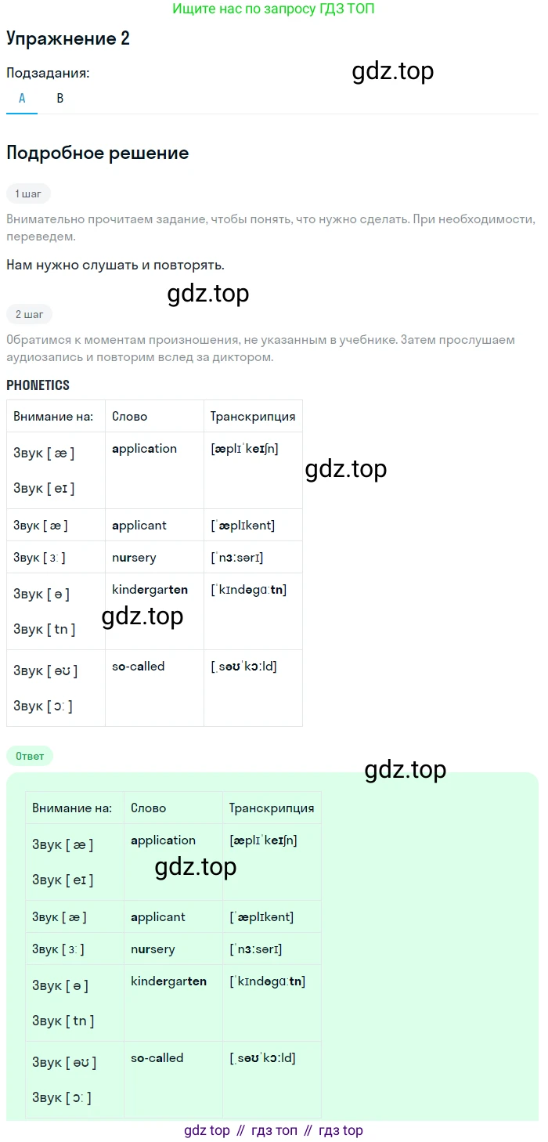Click the bottom 'gdz top // гдз топ' footer text
The image size is (548, 1142).
pos(273,1130)
